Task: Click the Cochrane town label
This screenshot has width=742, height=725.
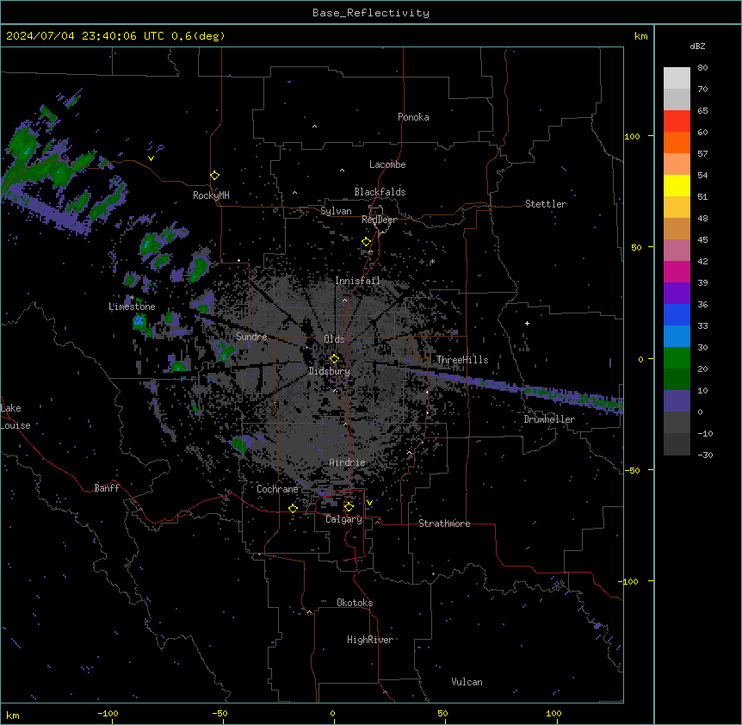Action: coord(277,489)
